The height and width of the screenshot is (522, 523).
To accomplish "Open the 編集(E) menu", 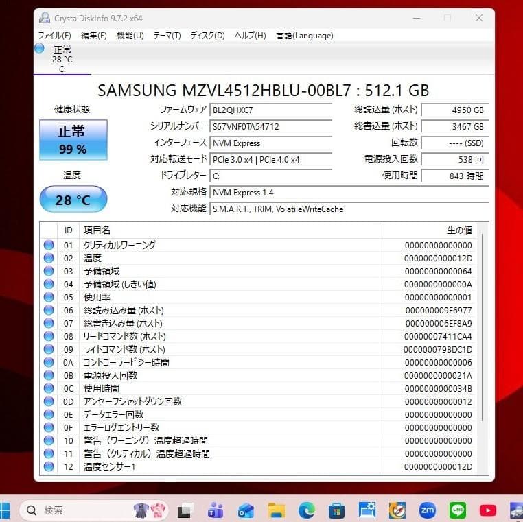I will point(94,36).
